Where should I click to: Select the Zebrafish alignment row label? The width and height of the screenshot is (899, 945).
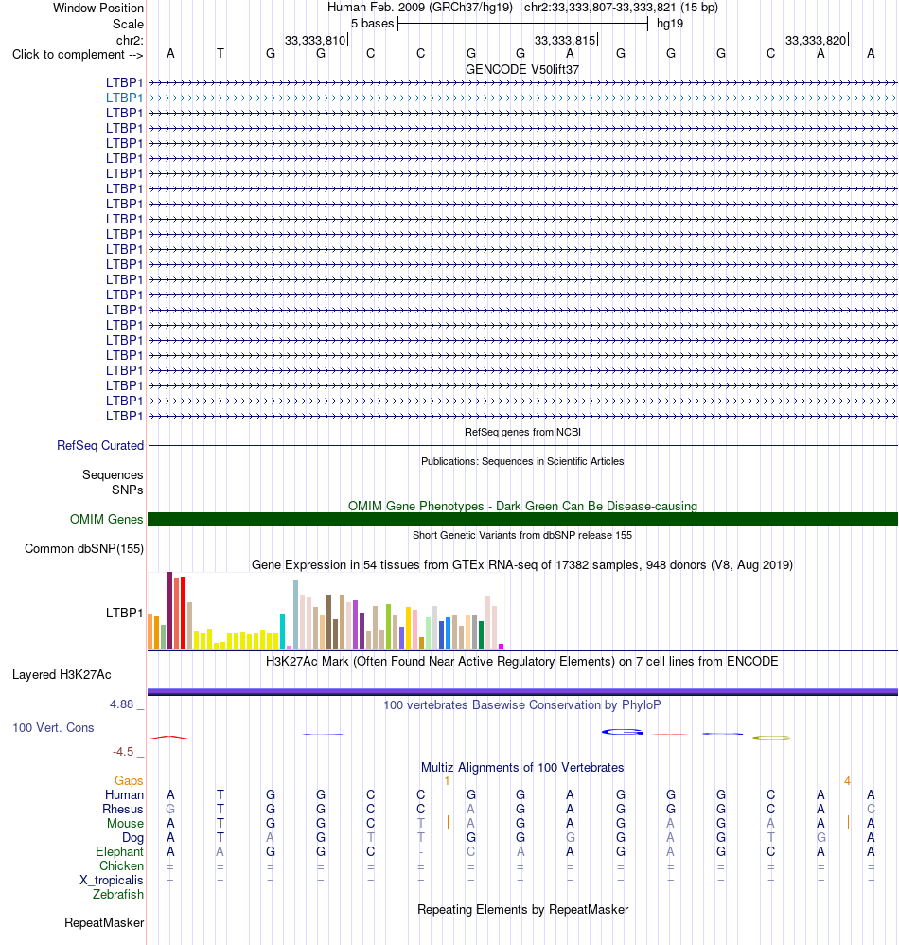click(118, 895)
